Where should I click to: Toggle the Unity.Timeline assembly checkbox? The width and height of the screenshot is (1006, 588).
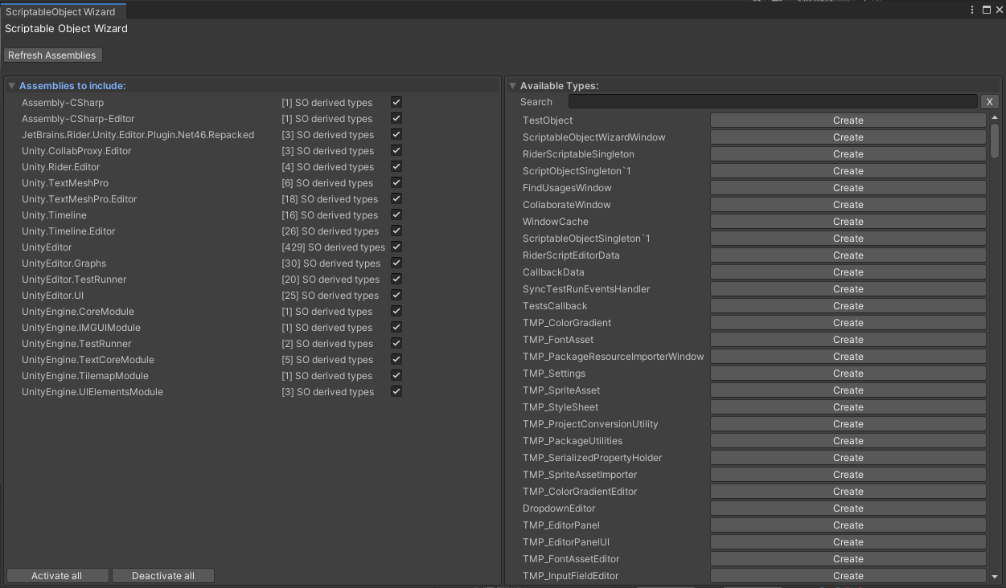(x=396, y=214)
